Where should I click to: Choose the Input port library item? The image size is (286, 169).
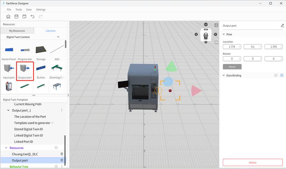tap(9, 71)
